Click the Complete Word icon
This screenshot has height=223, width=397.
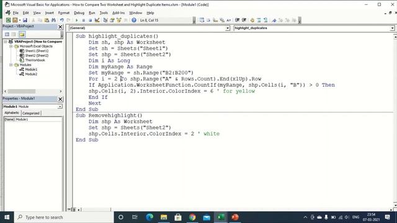click(229, 20)
